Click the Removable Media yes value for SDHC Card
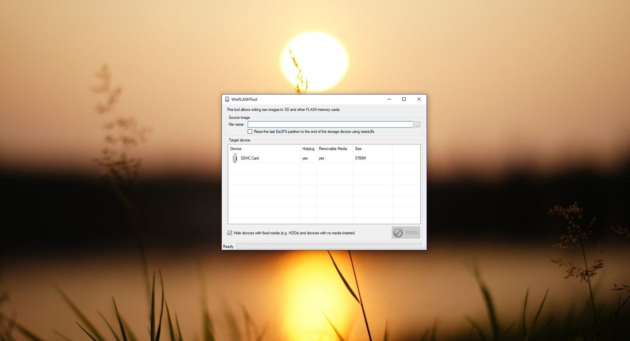Image resolution: width=630 pixels, height=341 pixels. (321, 158)
